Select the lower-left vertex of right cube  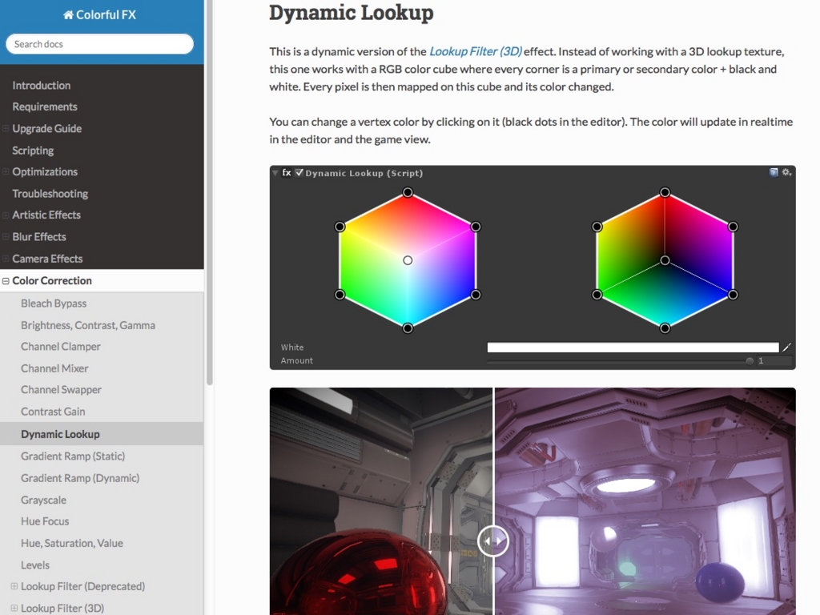click(x=597, y=295)
